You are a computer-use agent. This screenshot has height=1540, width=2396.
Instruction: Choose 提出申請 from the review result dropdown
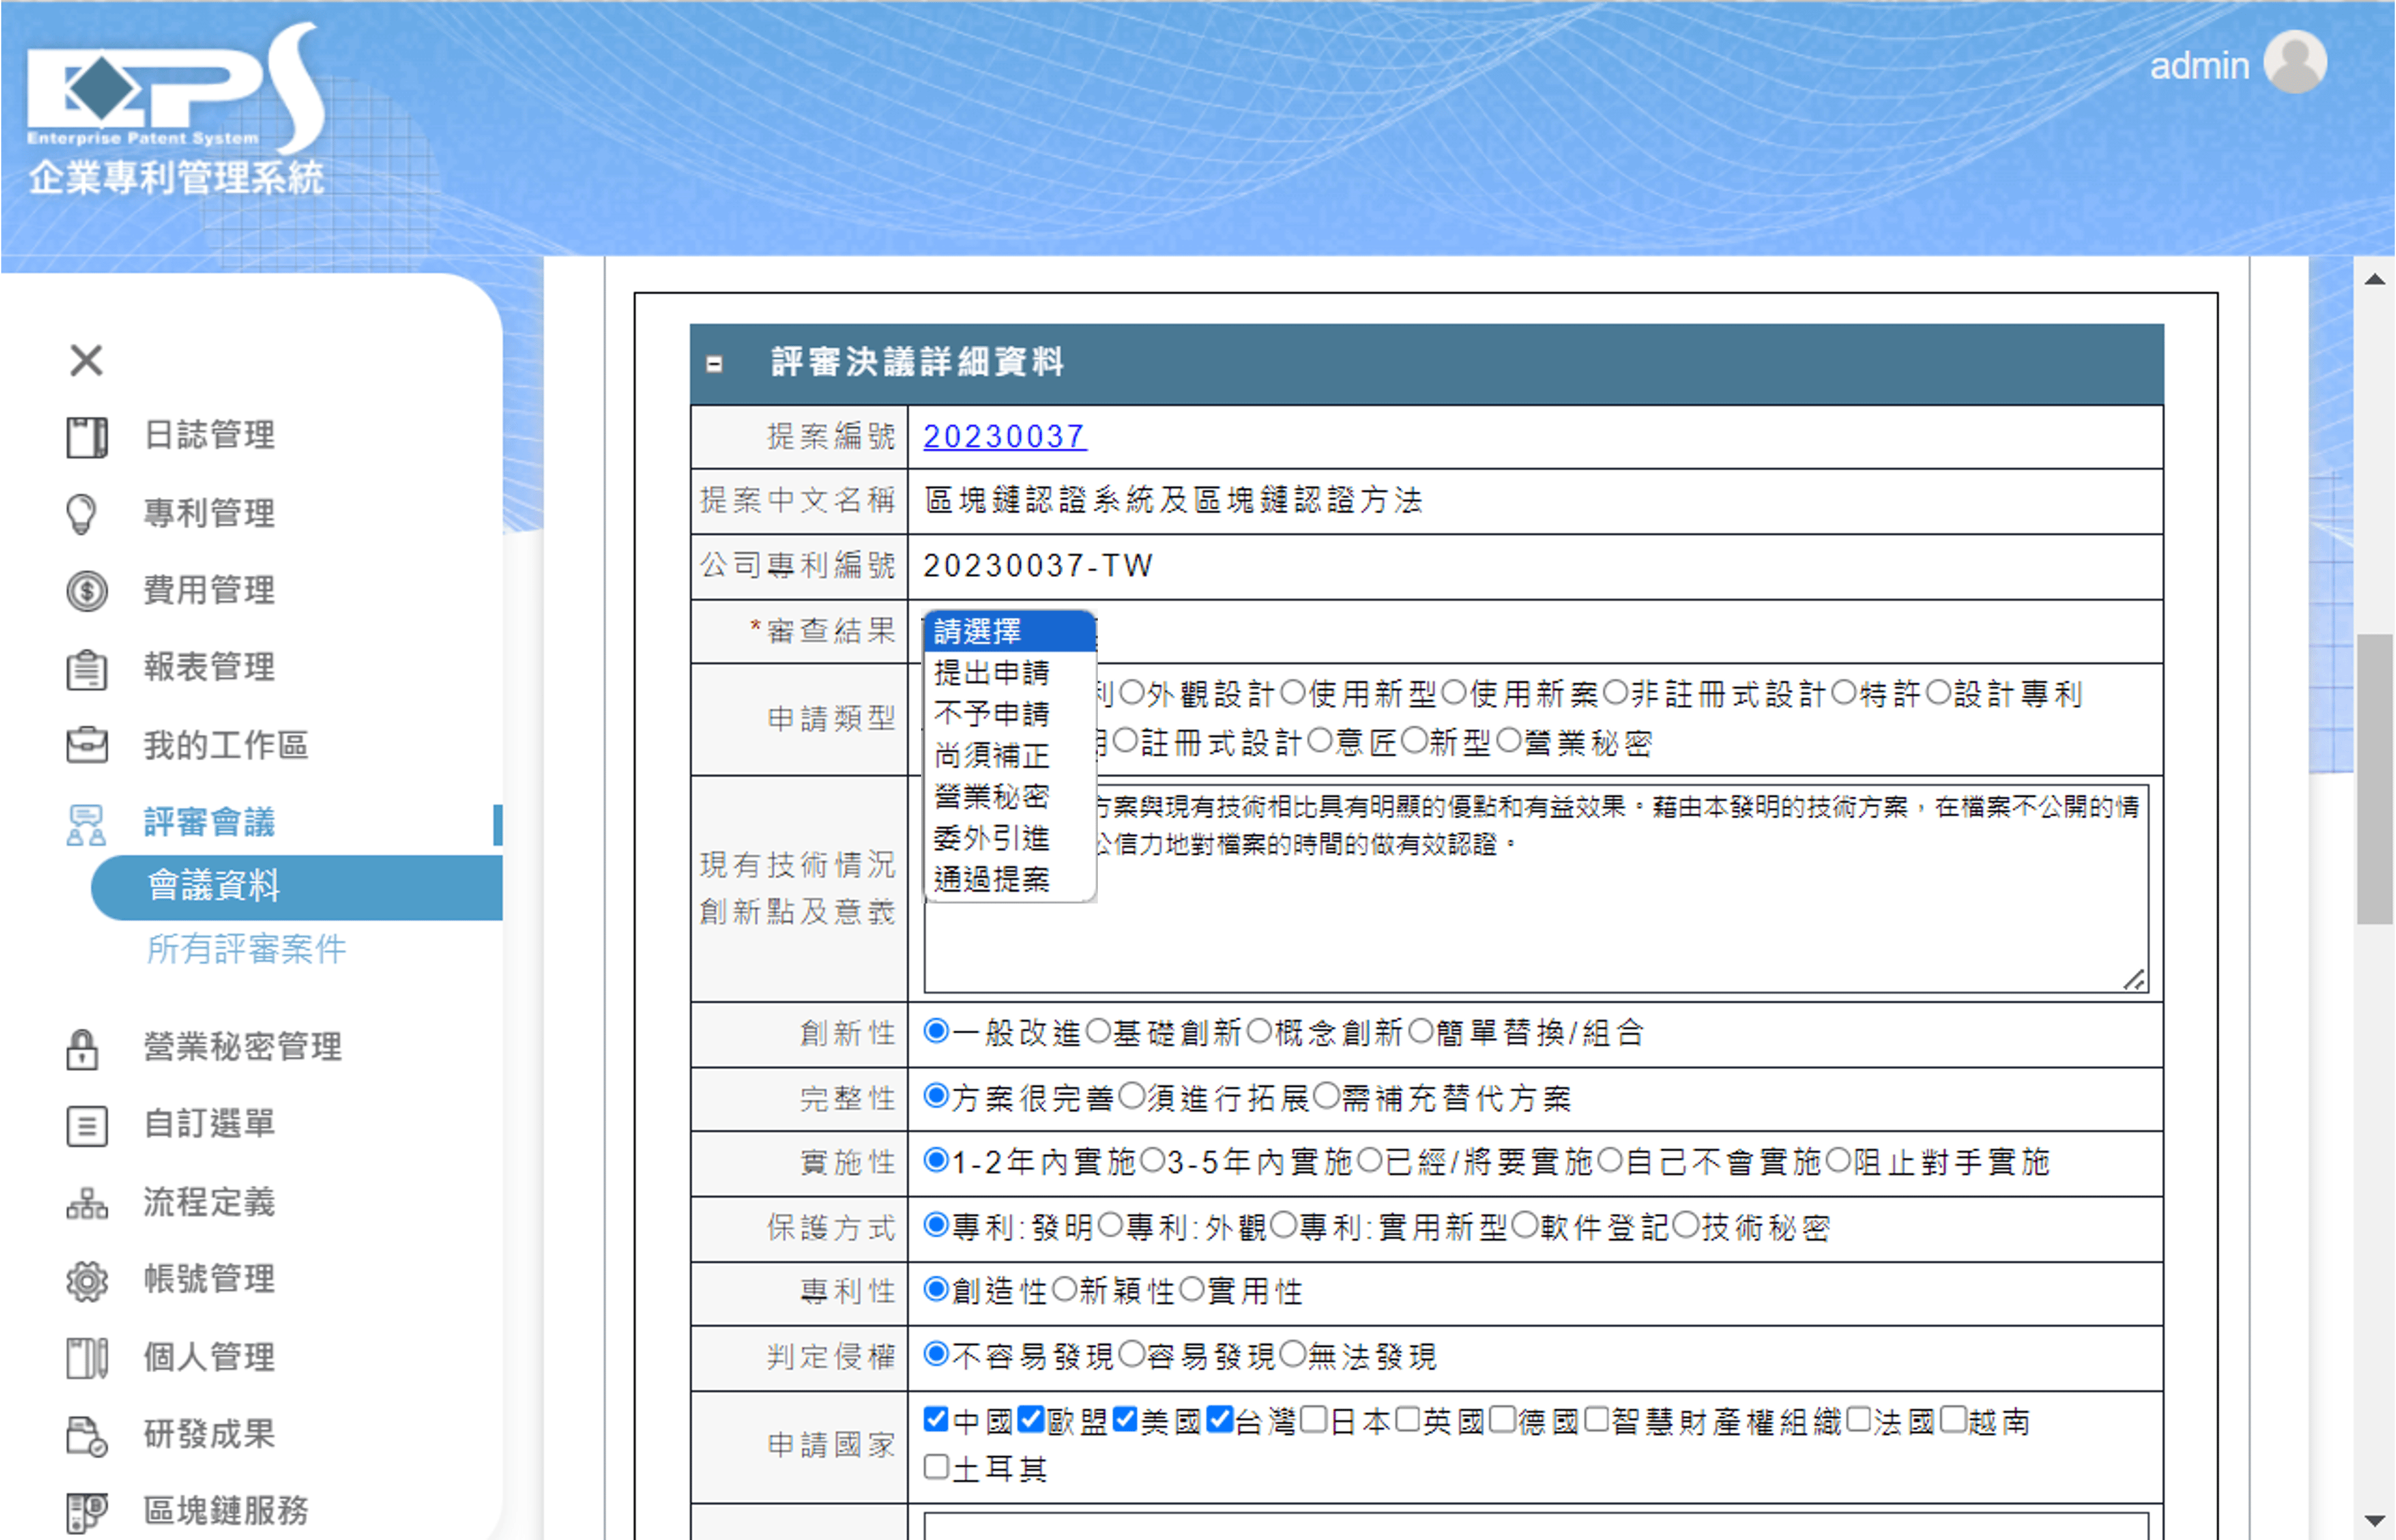pyautogui.click(x=991, y=673)
